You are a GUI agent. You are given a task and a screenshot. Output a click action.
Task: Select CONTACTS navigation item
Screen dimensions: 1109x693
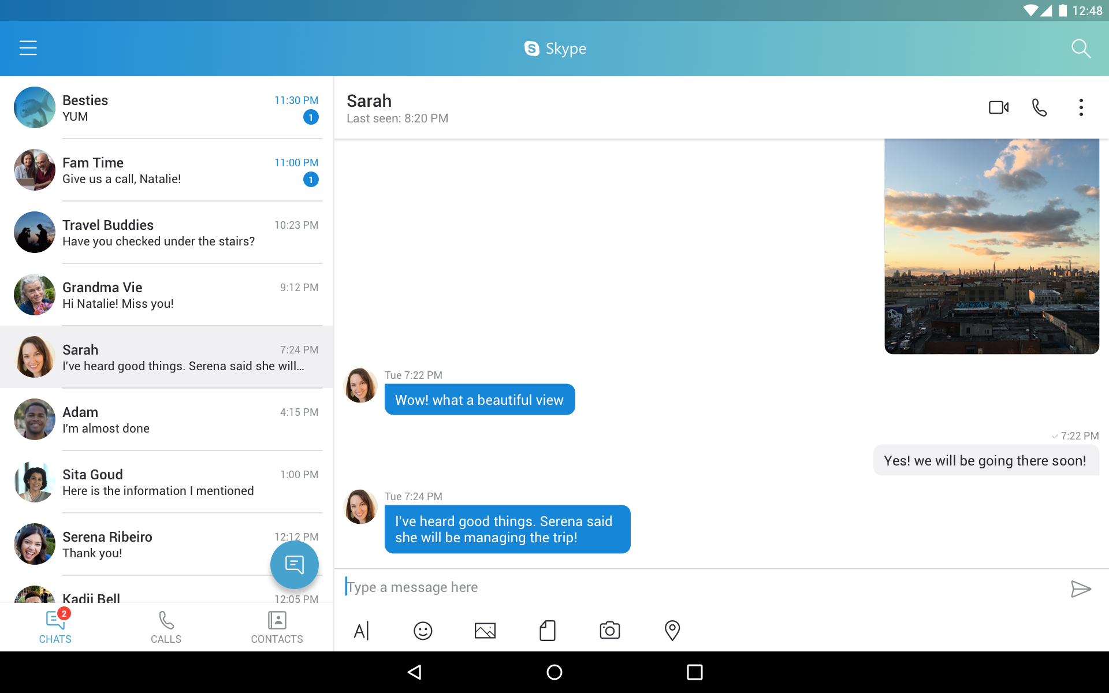[x=277, y=627]
